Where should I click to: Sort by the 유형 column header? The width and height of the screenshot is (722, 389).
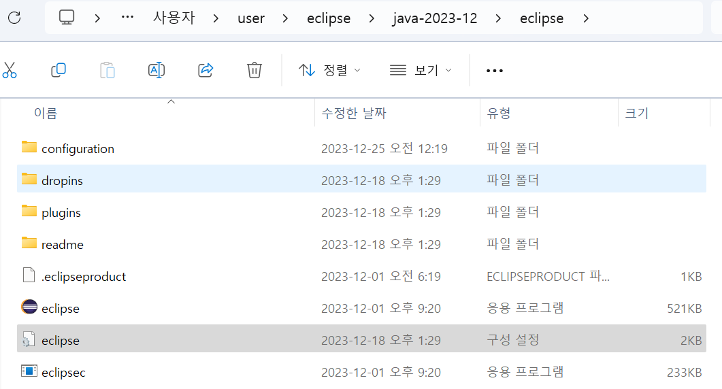coord(499,114)
